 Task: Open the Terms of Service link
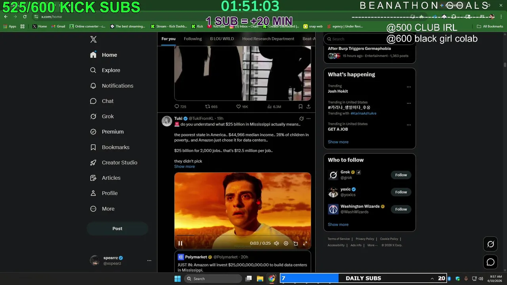[339, 239]
